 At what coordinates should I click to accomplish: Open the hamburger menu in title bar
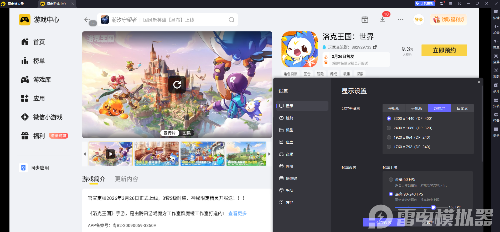[x=451, y=3]
